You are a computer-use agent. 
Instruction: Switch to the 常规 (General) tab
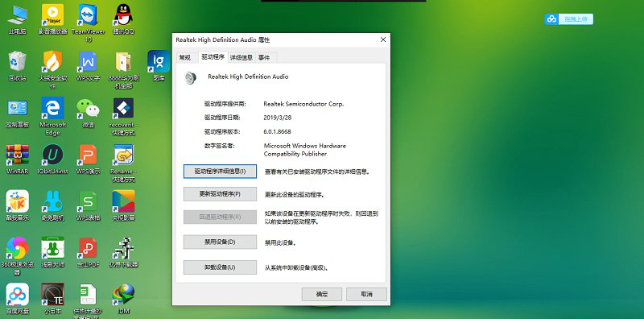tap(185, 58)
